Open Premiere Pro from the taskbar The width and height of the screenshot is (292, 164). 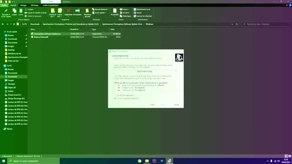click(x=154, y=161)
